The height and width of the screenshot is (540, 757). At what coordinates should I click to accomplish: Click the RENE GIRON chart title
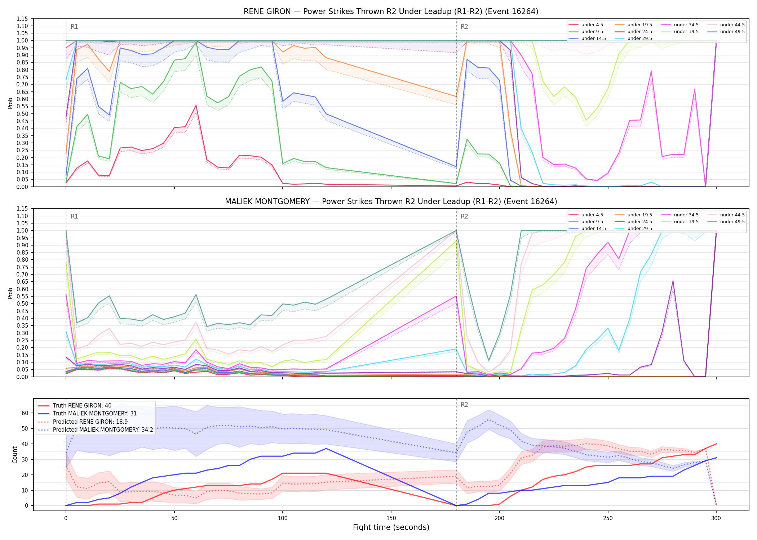coord(391,12)
